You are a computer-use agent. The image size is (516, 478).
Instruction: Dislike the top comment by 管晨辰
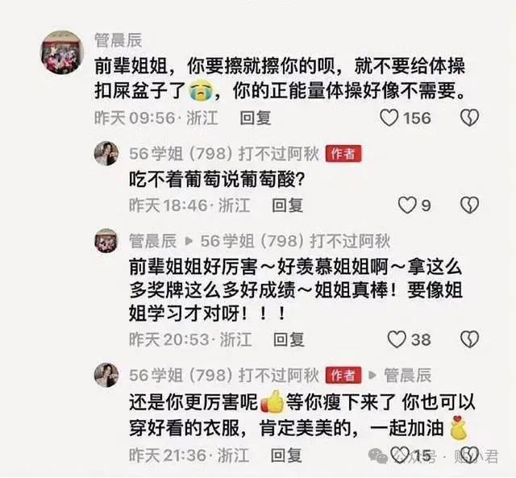(469, 118)
